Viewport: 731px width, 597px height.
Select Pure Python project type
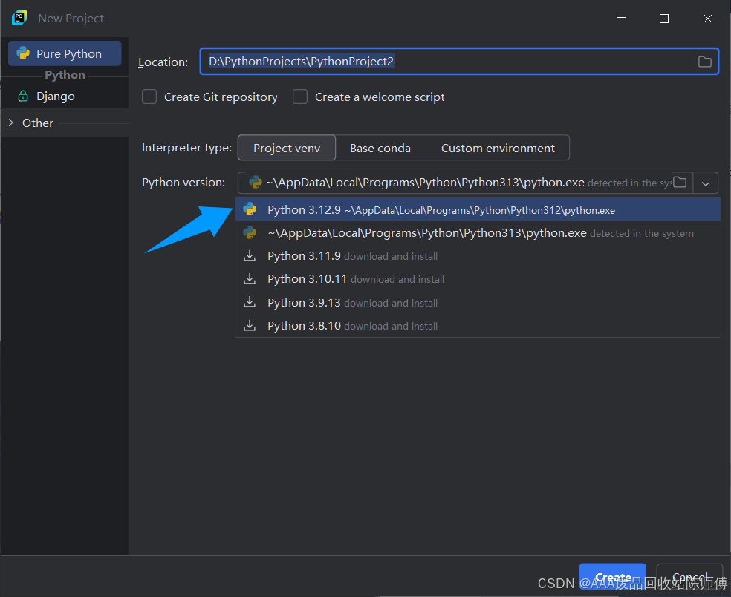click(65, 53)
